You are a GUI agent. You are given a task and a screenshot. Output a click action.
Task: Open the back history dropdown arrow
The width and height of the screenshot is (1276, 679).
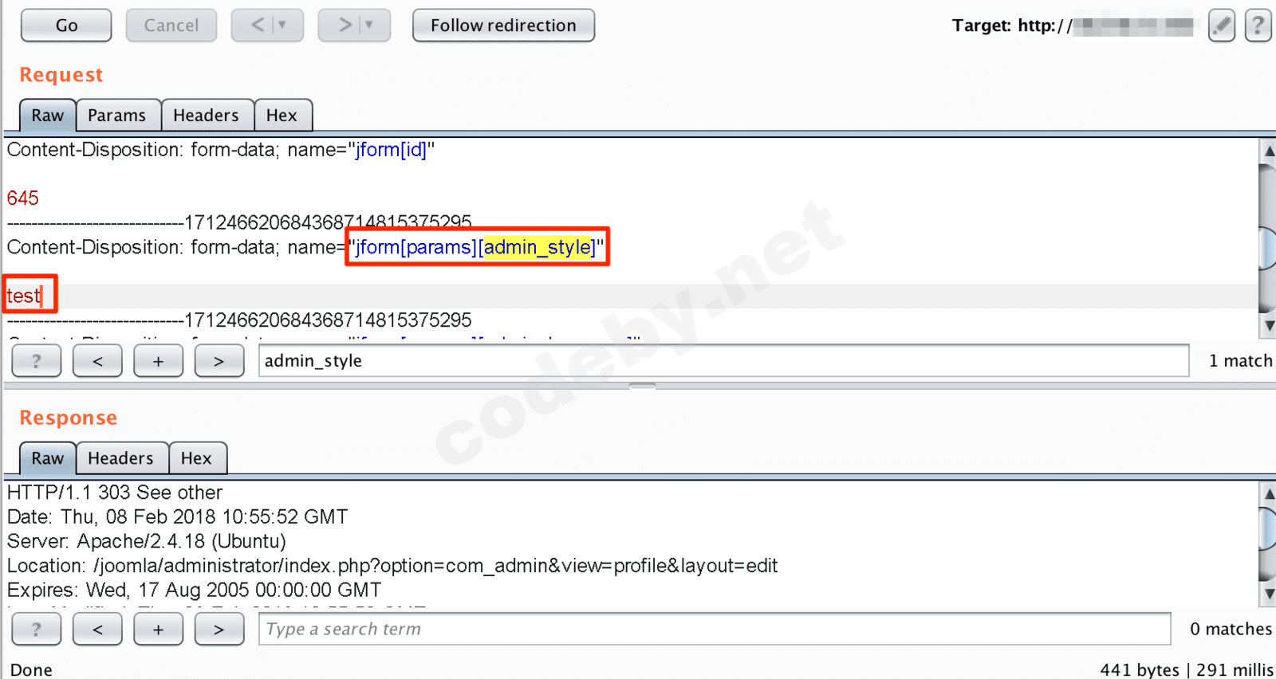pos(282,26)
